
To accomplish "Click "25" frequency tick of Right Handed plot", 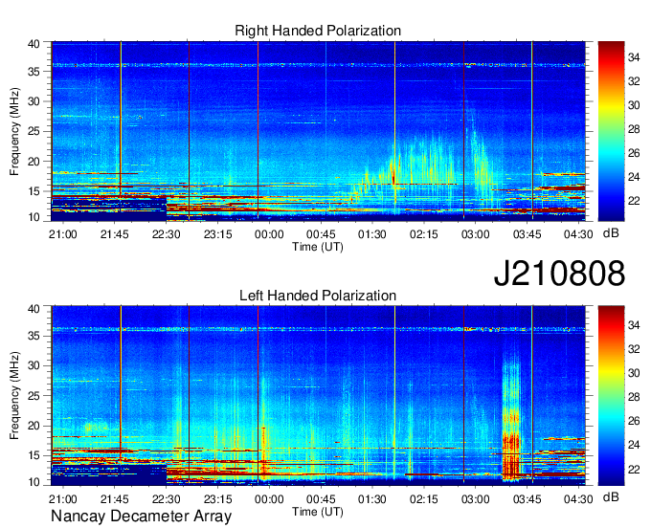I will point(34,131).
